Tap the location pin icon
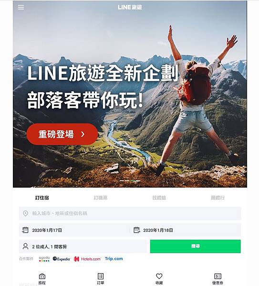This screenshot has height=286, width=259. point(26,213)
